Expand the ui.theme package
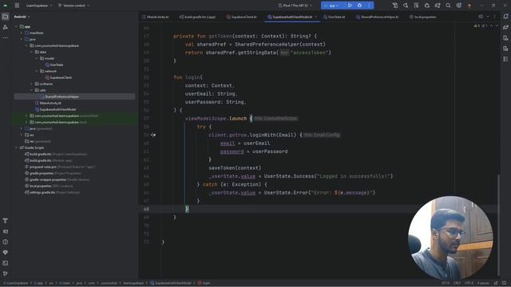Viewport: 511px width, 287px height. click(32, 84)
